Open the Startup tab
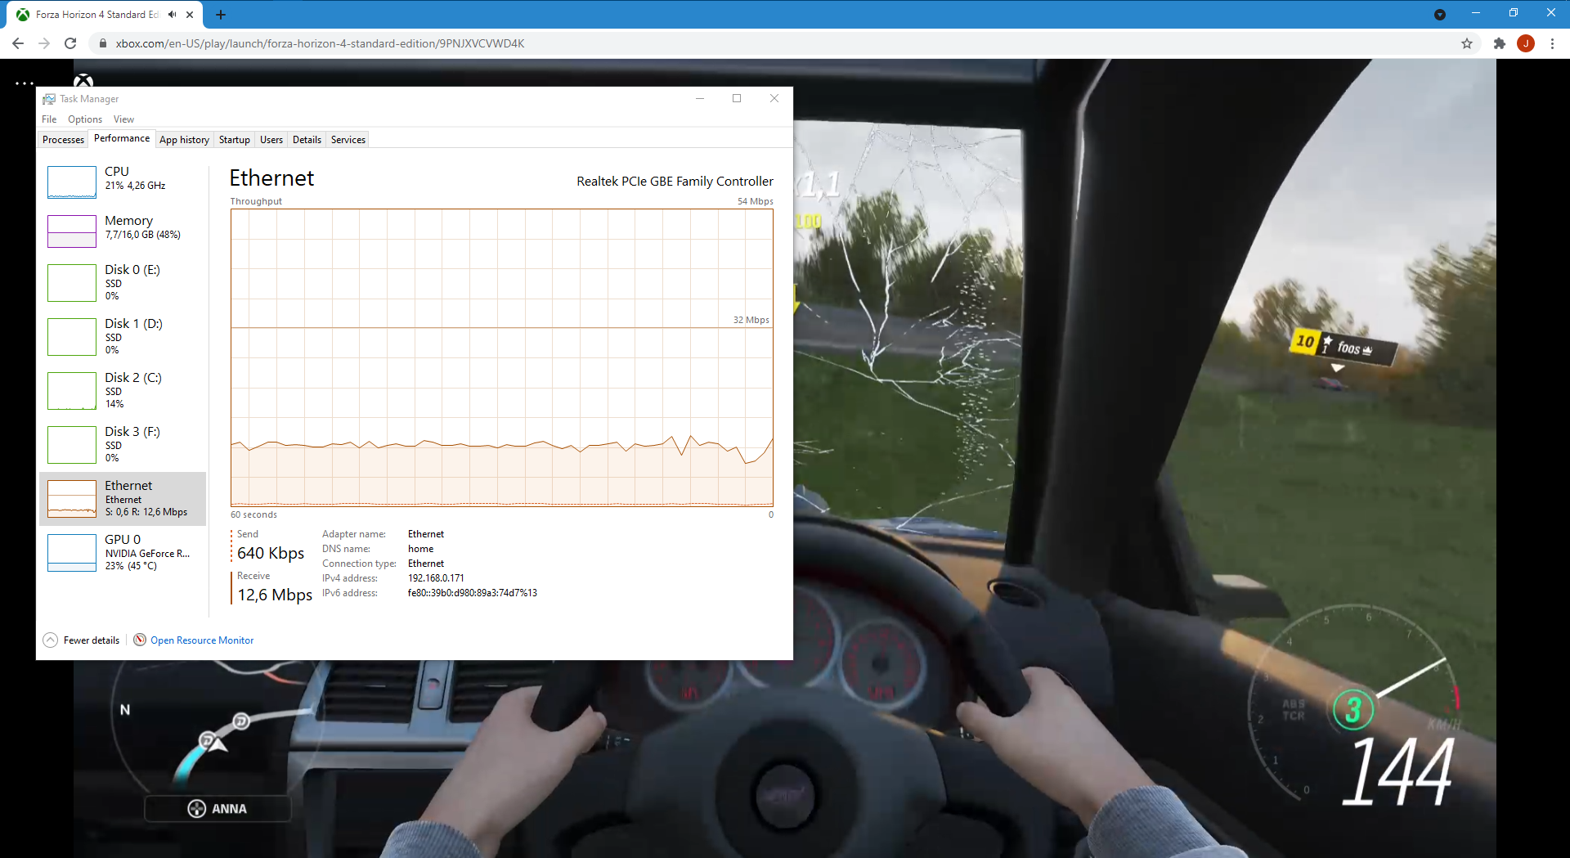Image resolution: width=1570 pixels, height=858 pixels. click(x=235, y=140)
